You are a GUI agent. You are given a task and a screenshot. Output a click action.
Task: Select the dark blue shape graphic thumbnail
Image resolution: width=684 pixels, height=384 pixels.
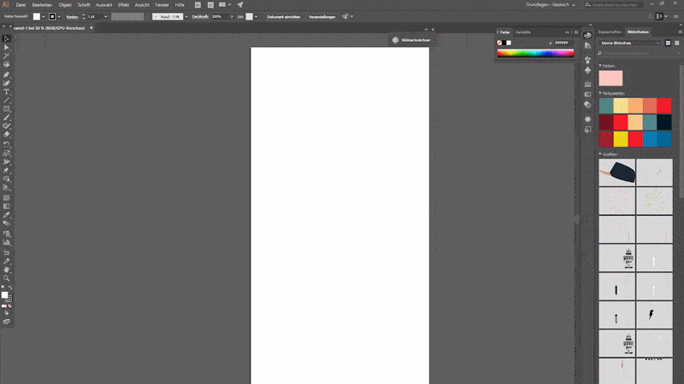[x=616, y=172]
